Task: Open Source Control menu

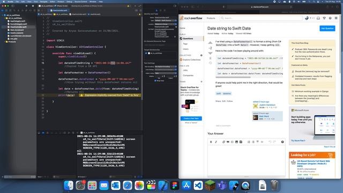Action: [81, 2]
